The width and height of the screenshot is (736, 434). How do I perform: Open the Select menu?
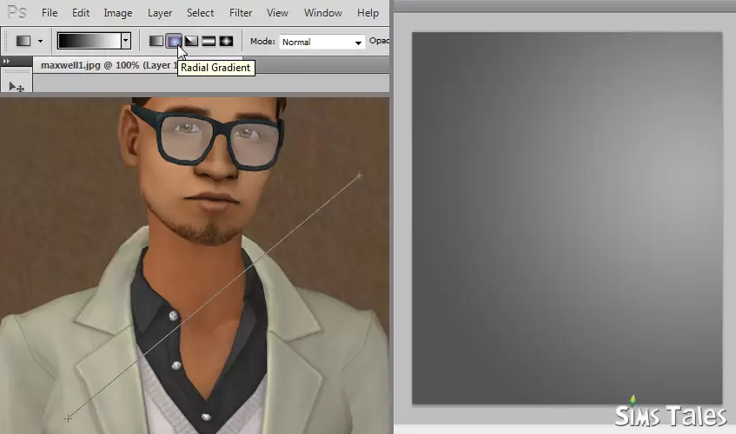tap(200, 13)
